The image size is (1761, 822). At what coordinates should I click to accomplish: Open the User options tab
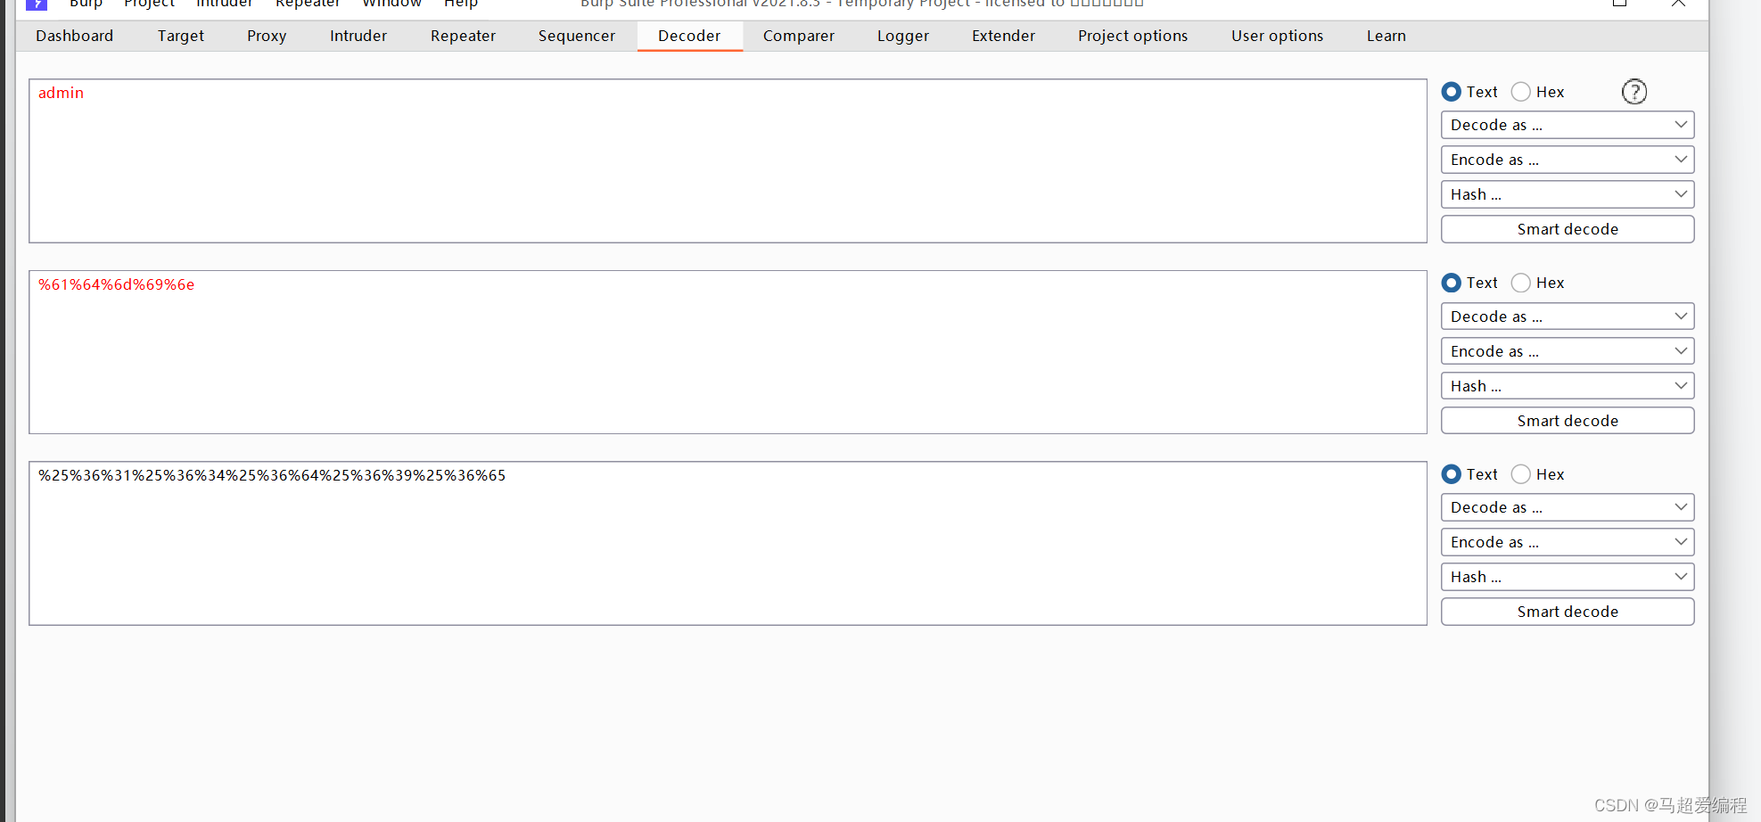click(1278, 36)
